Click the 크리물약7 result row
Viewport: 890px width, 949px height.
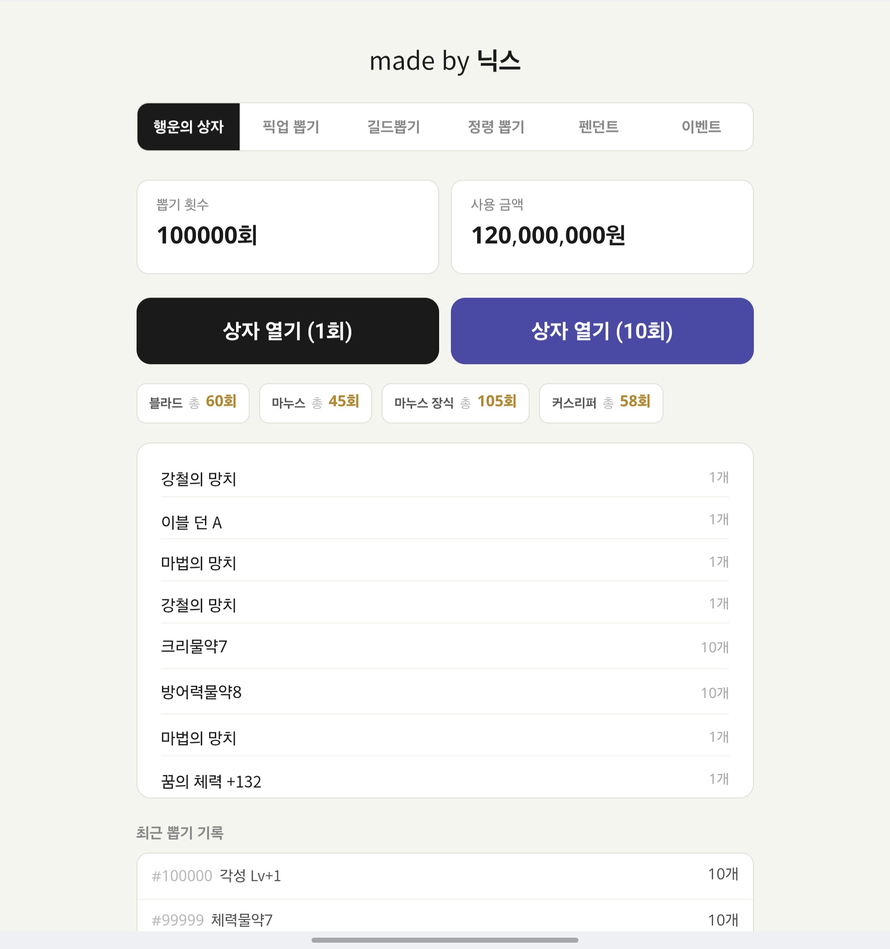coord(445,647)
